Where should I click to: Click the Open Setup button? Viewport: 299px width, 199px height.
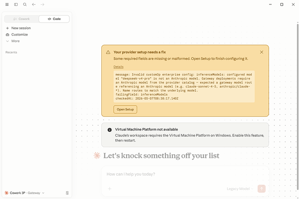click(x=125, y=109)
